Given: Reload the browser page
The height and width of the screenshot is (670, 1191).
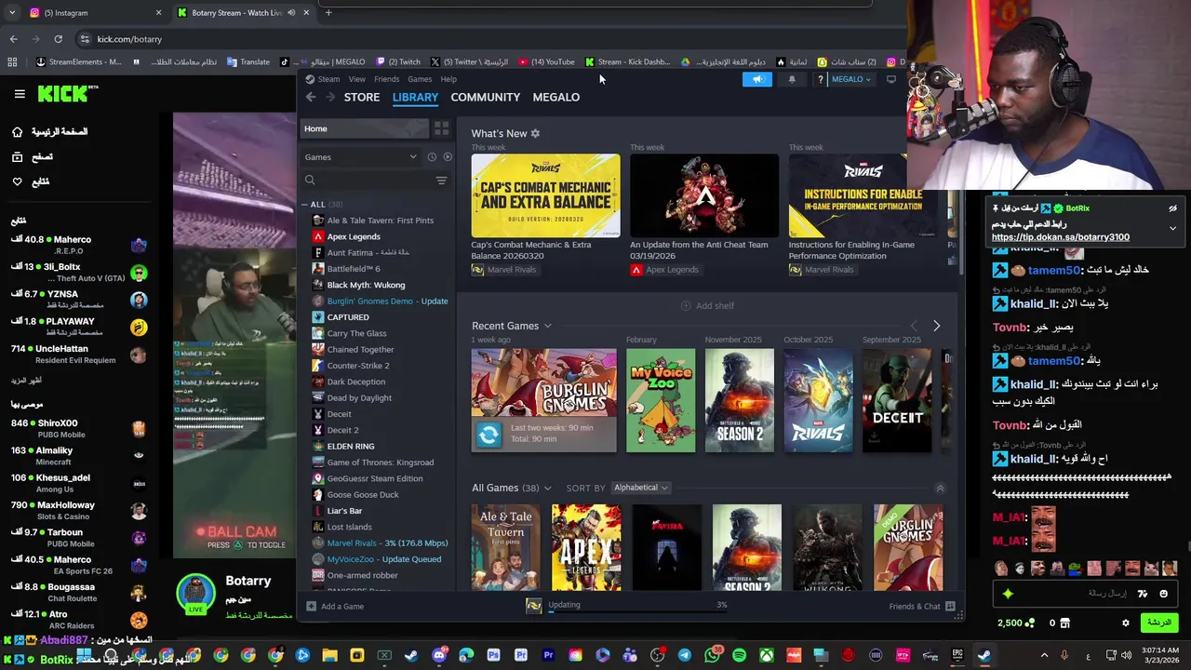Looking at the screenshot, I should pyautogui.click(x=58, y=39).
